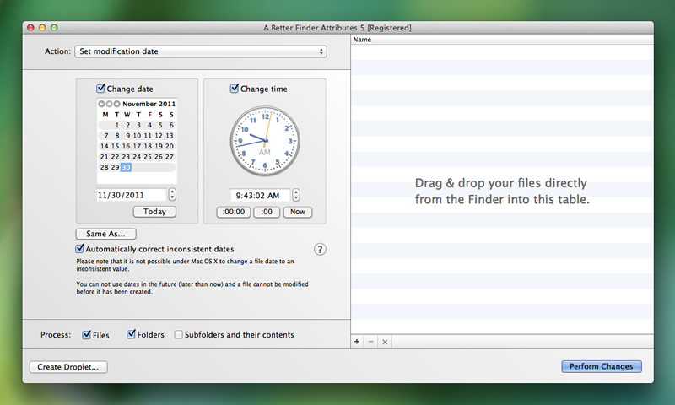Click the plus icon to add files
The height and width of the screenshot is (405, 675).
point(357,342)
